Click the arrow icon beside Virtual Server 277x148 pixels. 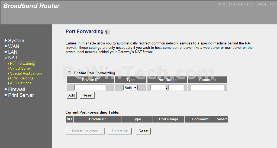pos(9,69)
